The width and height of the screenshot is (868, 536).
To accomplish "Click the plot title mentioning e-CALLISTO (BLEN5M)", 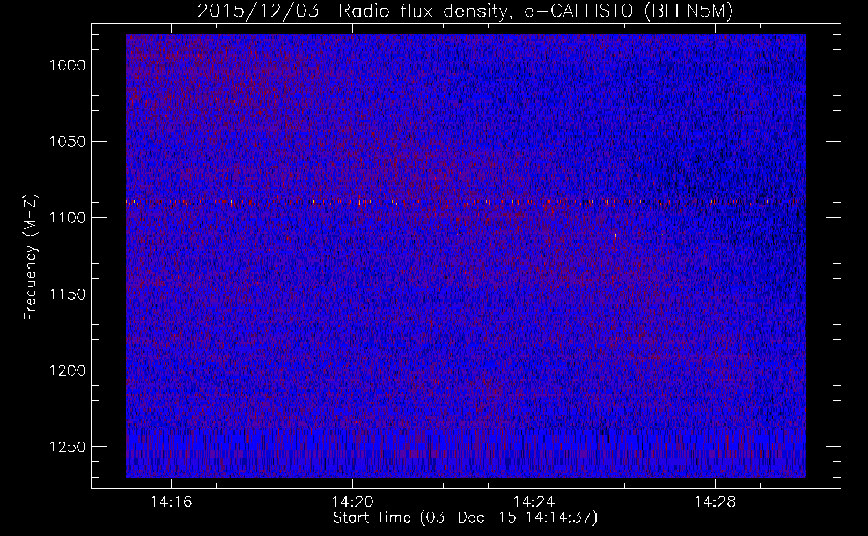I will [x=465, y=11].
